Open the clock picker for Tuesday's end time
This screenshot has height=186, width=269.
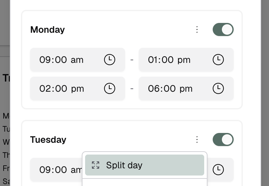[218, 170]
